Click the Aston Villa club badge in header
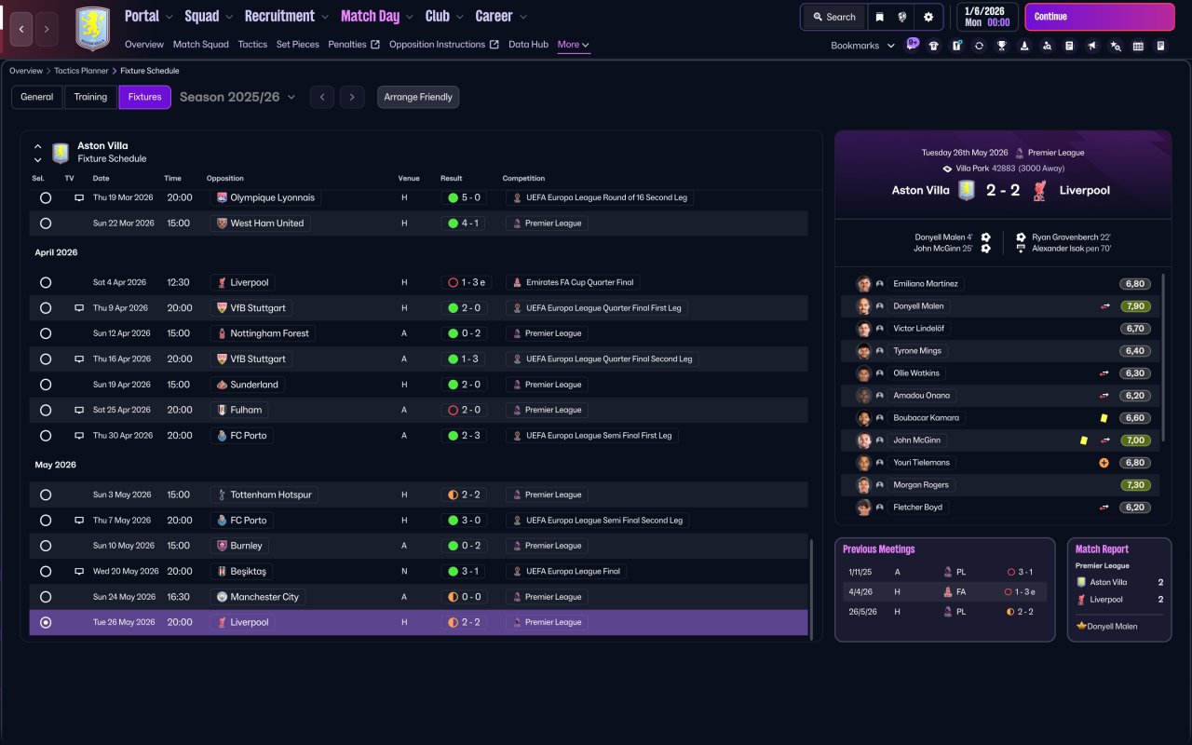1192x745 pixels. pyautogui.click(x=92, y=29)
